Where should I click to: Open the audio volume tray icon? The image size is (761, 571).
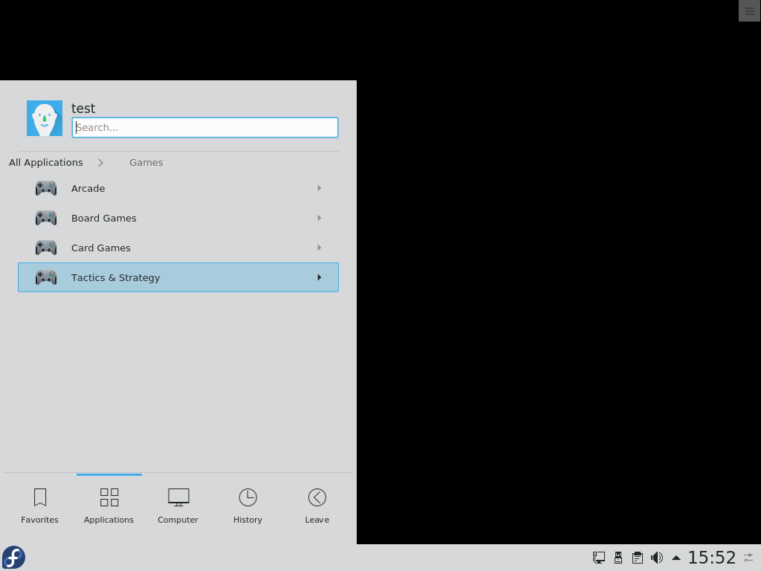(657, 558)
